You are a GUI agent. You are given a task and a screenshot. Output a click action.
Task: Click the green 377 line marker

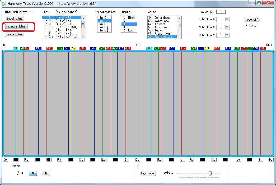coord(102,48)
